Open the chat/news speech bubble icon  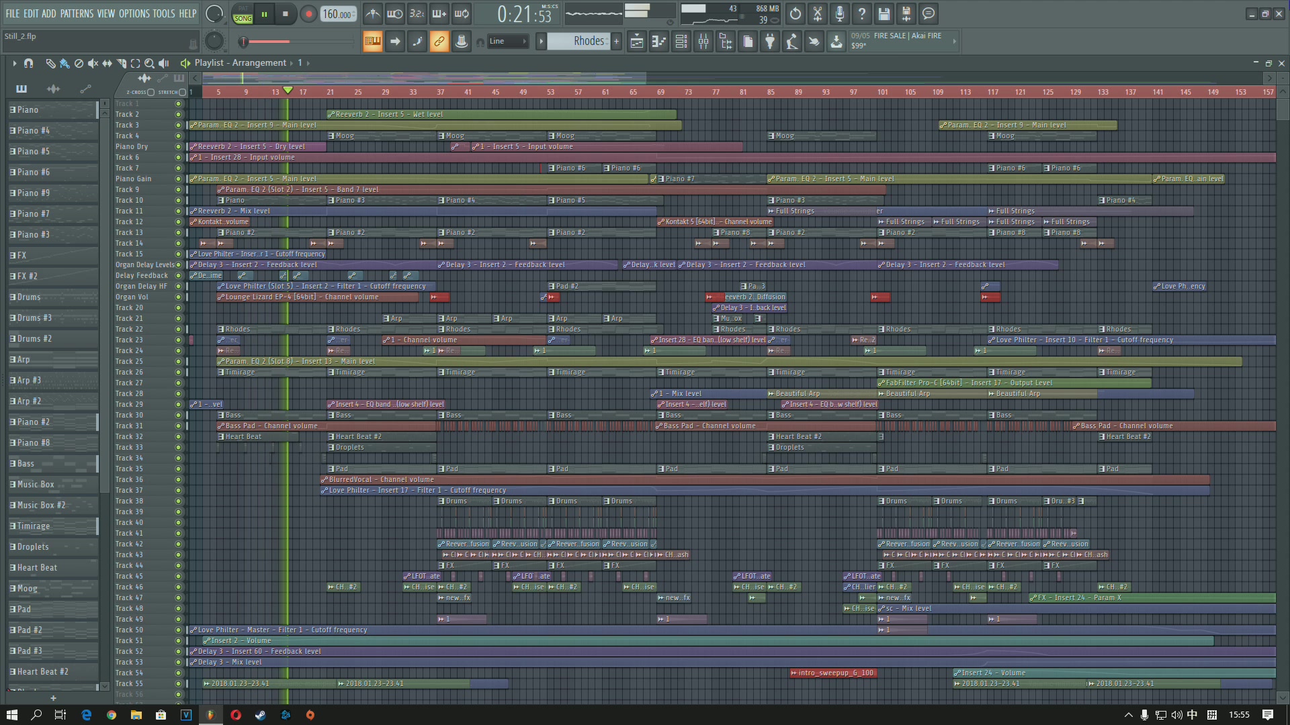coord(928,13)
